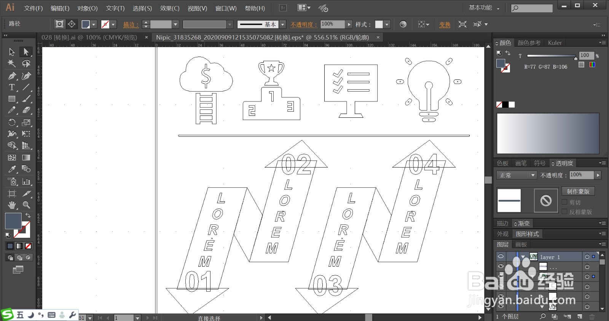Select the Column Graph tool
The image size is (609, 321).
tap(26, 181)
